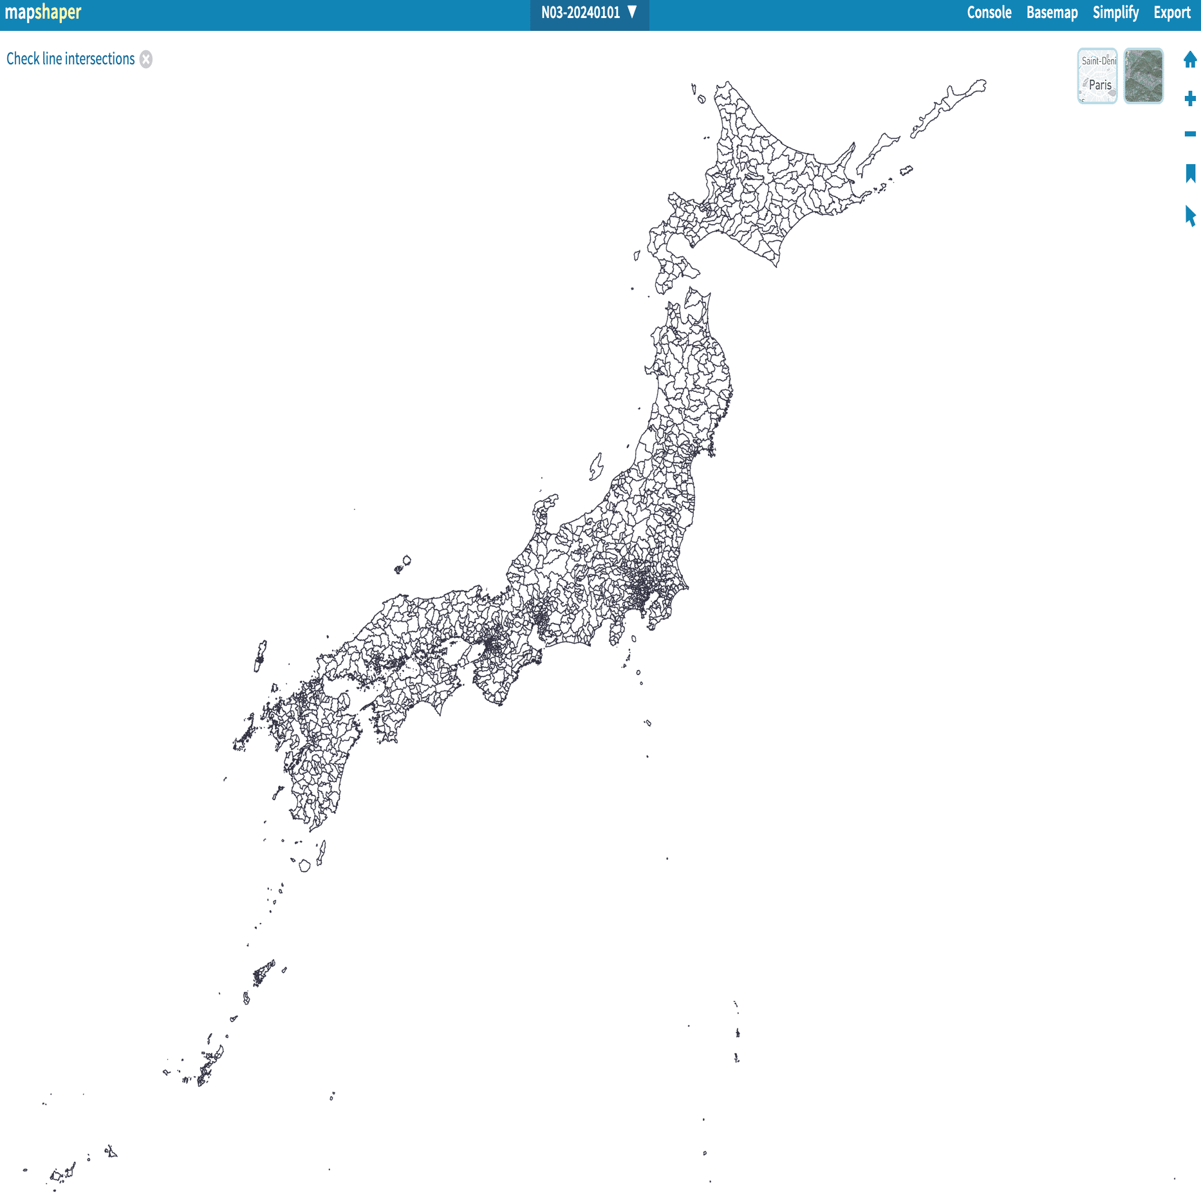Screen dimensions: 1201x1201
Task: Zoom out using the minus icon
Action: pos(1187,135)
